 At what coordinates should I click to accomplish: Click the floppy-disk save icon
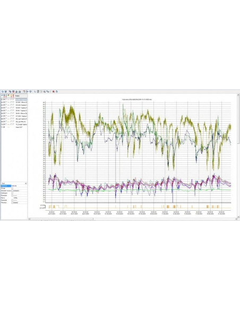coord(5,91)
